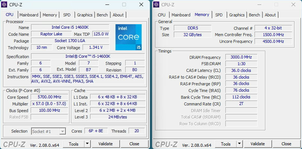Click the memory Size value 32 GBytes
Image resolution: width=302 pixels, height=149 pixels.
point(192,35)
